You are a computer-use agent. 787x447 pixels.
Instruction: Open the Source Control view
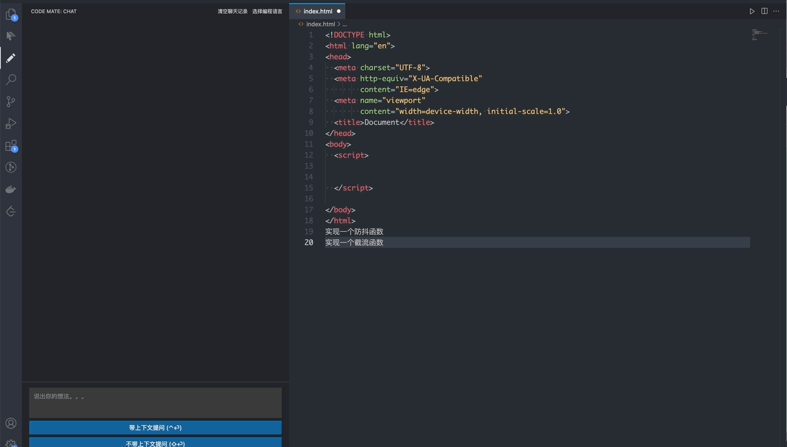click(x=11, y=102)
